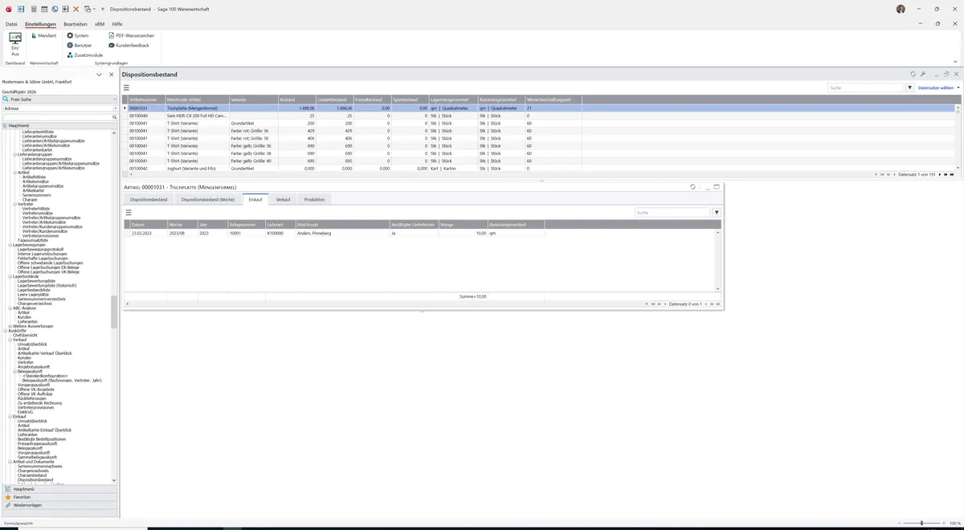The height and width of the screenshot is (530, 964).
Task: Open the user profile avatar in the title bar
Action: pyautogui.click(x=901, y=9)
